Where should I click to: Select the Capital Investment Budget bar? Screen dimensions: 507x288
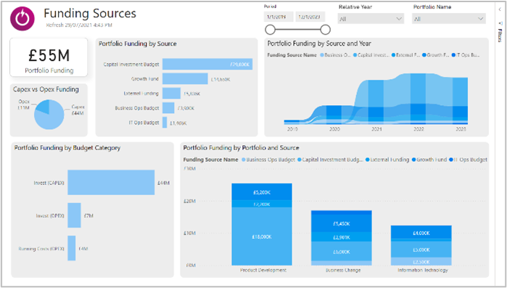[207, 65]
